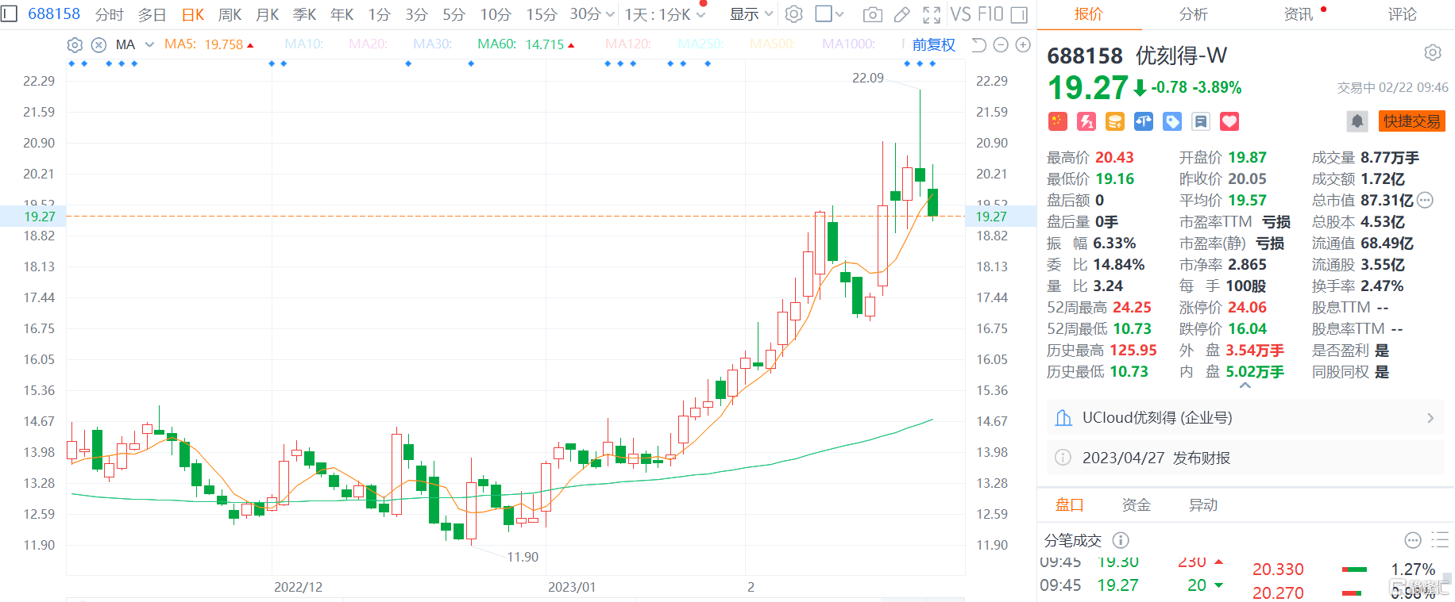Click the orange coins financing icon
1455x602 pixels.
pyautogui.click(x=1115, y=121)
